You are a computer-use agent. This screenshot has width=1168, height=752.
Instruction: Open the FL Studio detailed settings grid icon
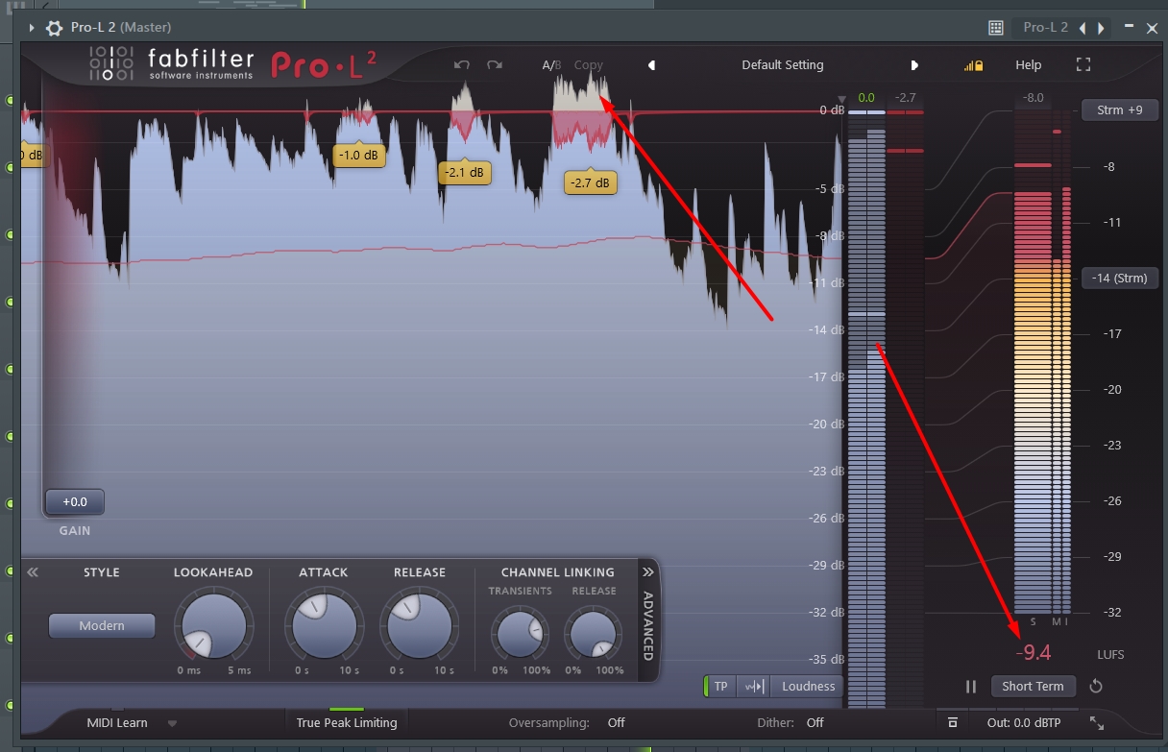coord(996,27)
